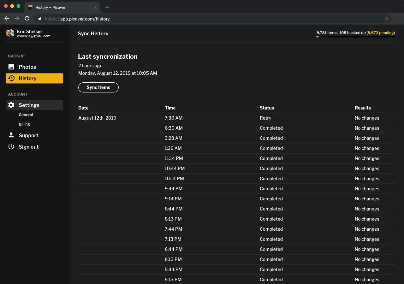Click the 5:44 PM time cell
The image size is (404, 284).
[174, 269]
